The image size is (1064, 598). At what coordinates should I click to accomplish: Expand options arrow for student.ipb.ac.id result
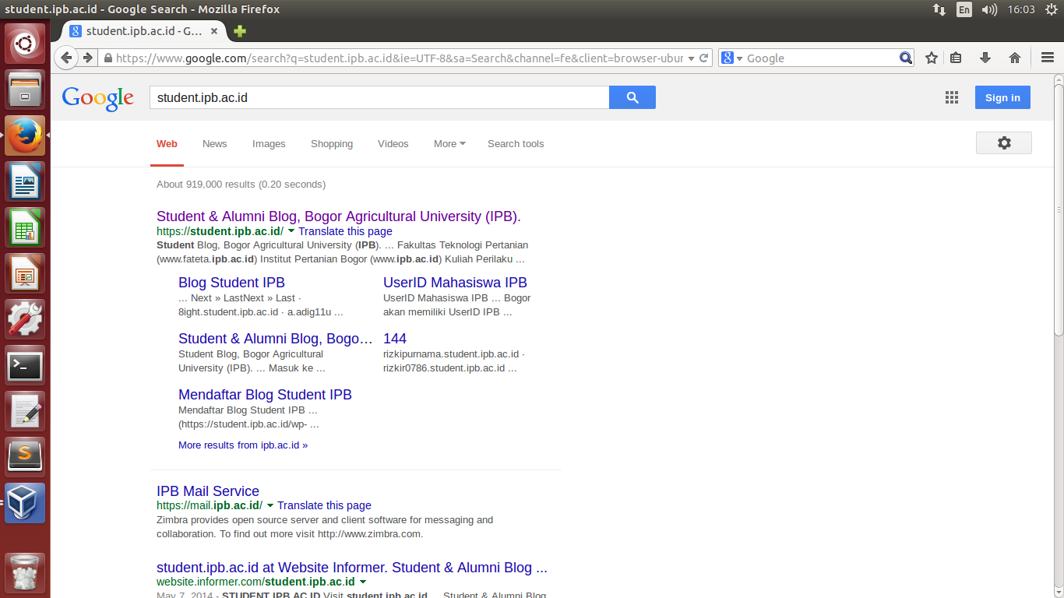point(291,231)
